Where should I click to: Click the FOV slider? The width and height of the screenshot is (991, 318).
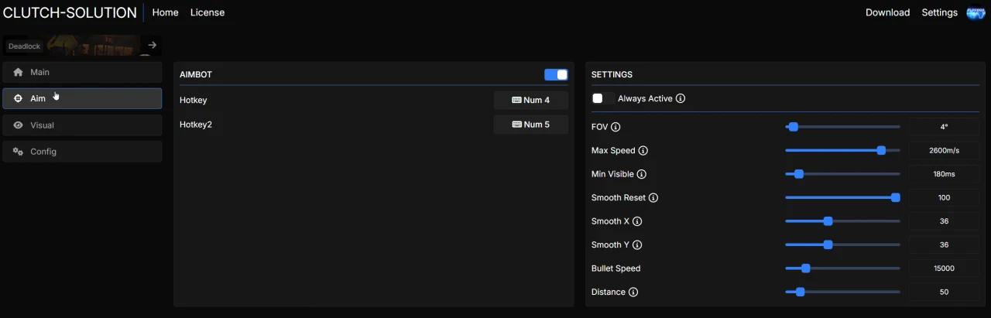(x=842, y=127)
